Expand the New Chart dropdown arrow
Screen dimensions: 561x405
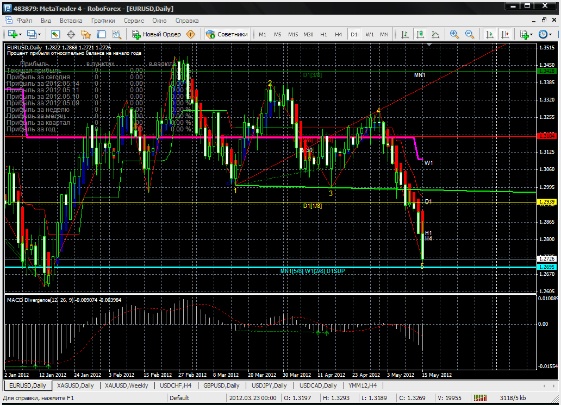click(21, 35)
